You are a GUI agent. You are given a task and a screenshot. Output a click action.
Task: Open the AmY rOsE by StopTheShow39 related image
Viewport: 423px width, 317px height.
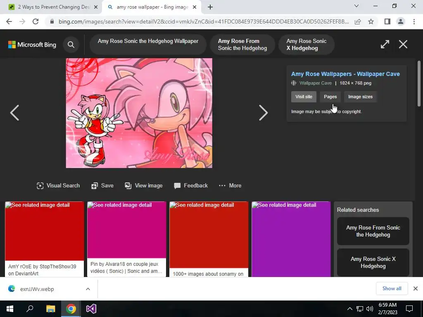[45, 239]
